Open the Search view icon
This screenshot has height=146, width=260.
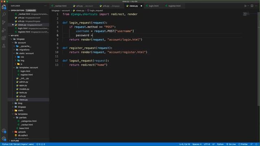4,15
